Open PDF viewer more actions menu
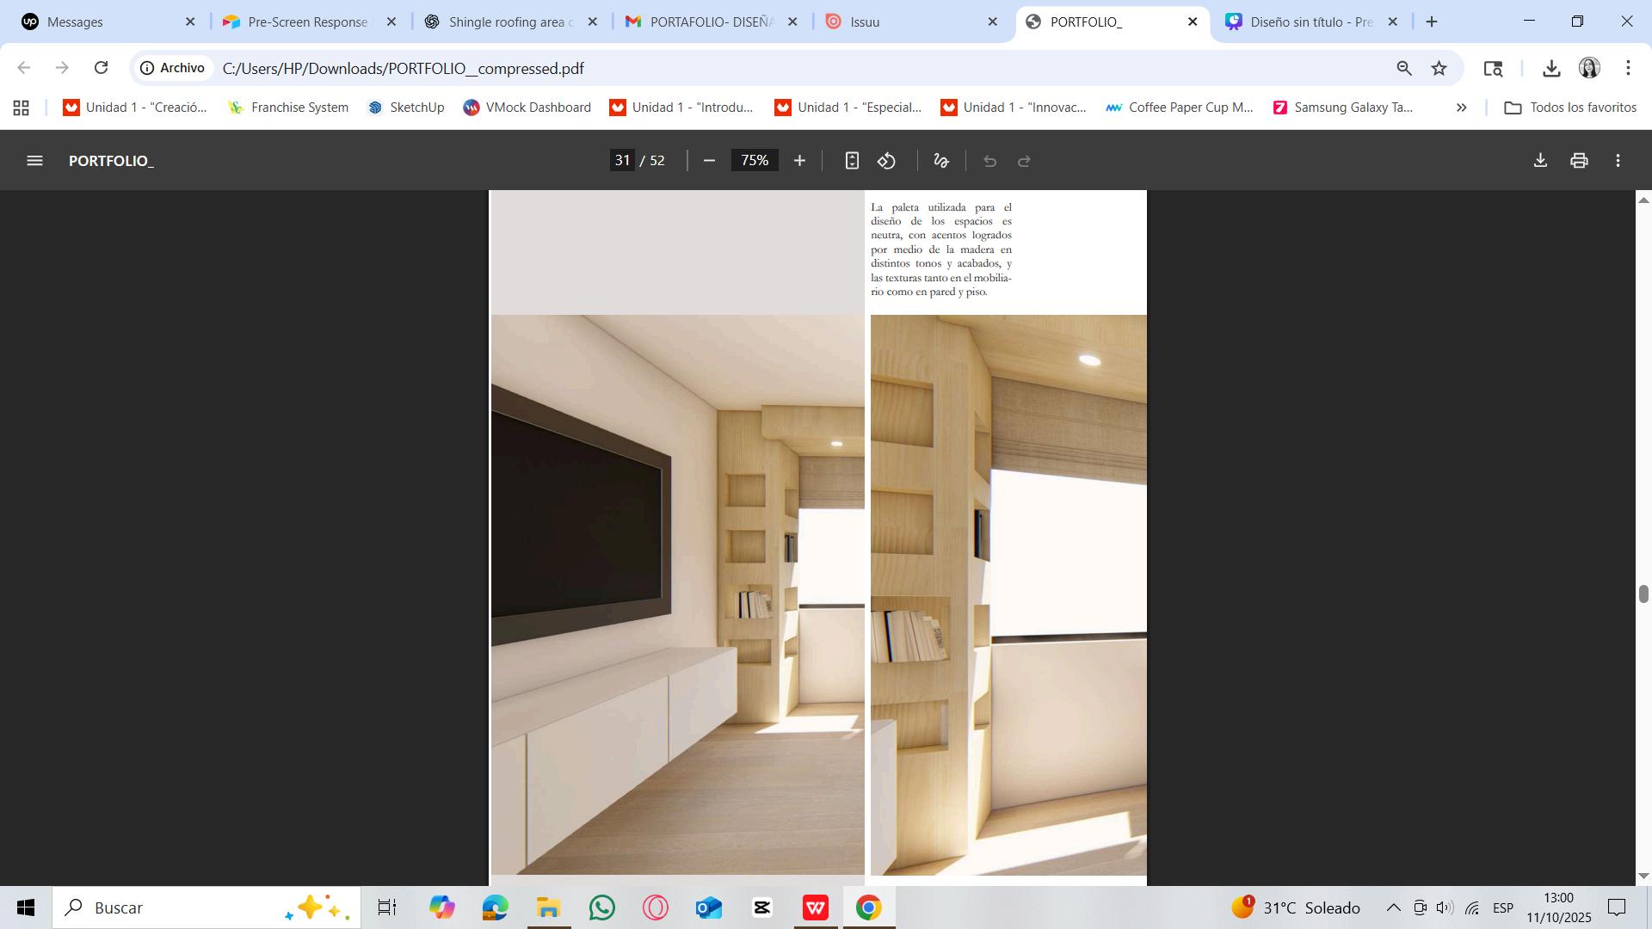This screenshot has width=1652, height=929. click(1618, 161)
